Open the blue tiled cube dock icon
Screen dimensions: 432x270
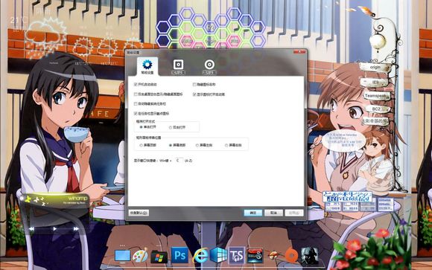(x=219, y=255)
